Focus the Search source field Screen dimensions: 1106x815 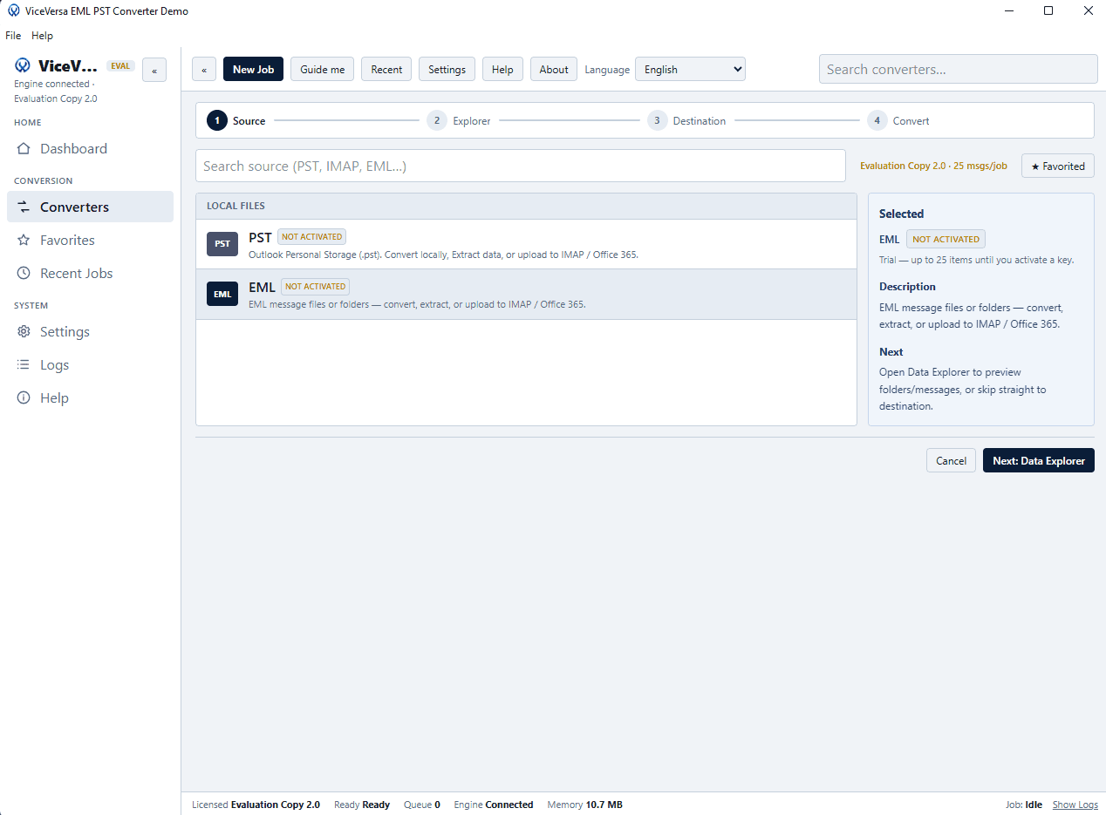521,166
